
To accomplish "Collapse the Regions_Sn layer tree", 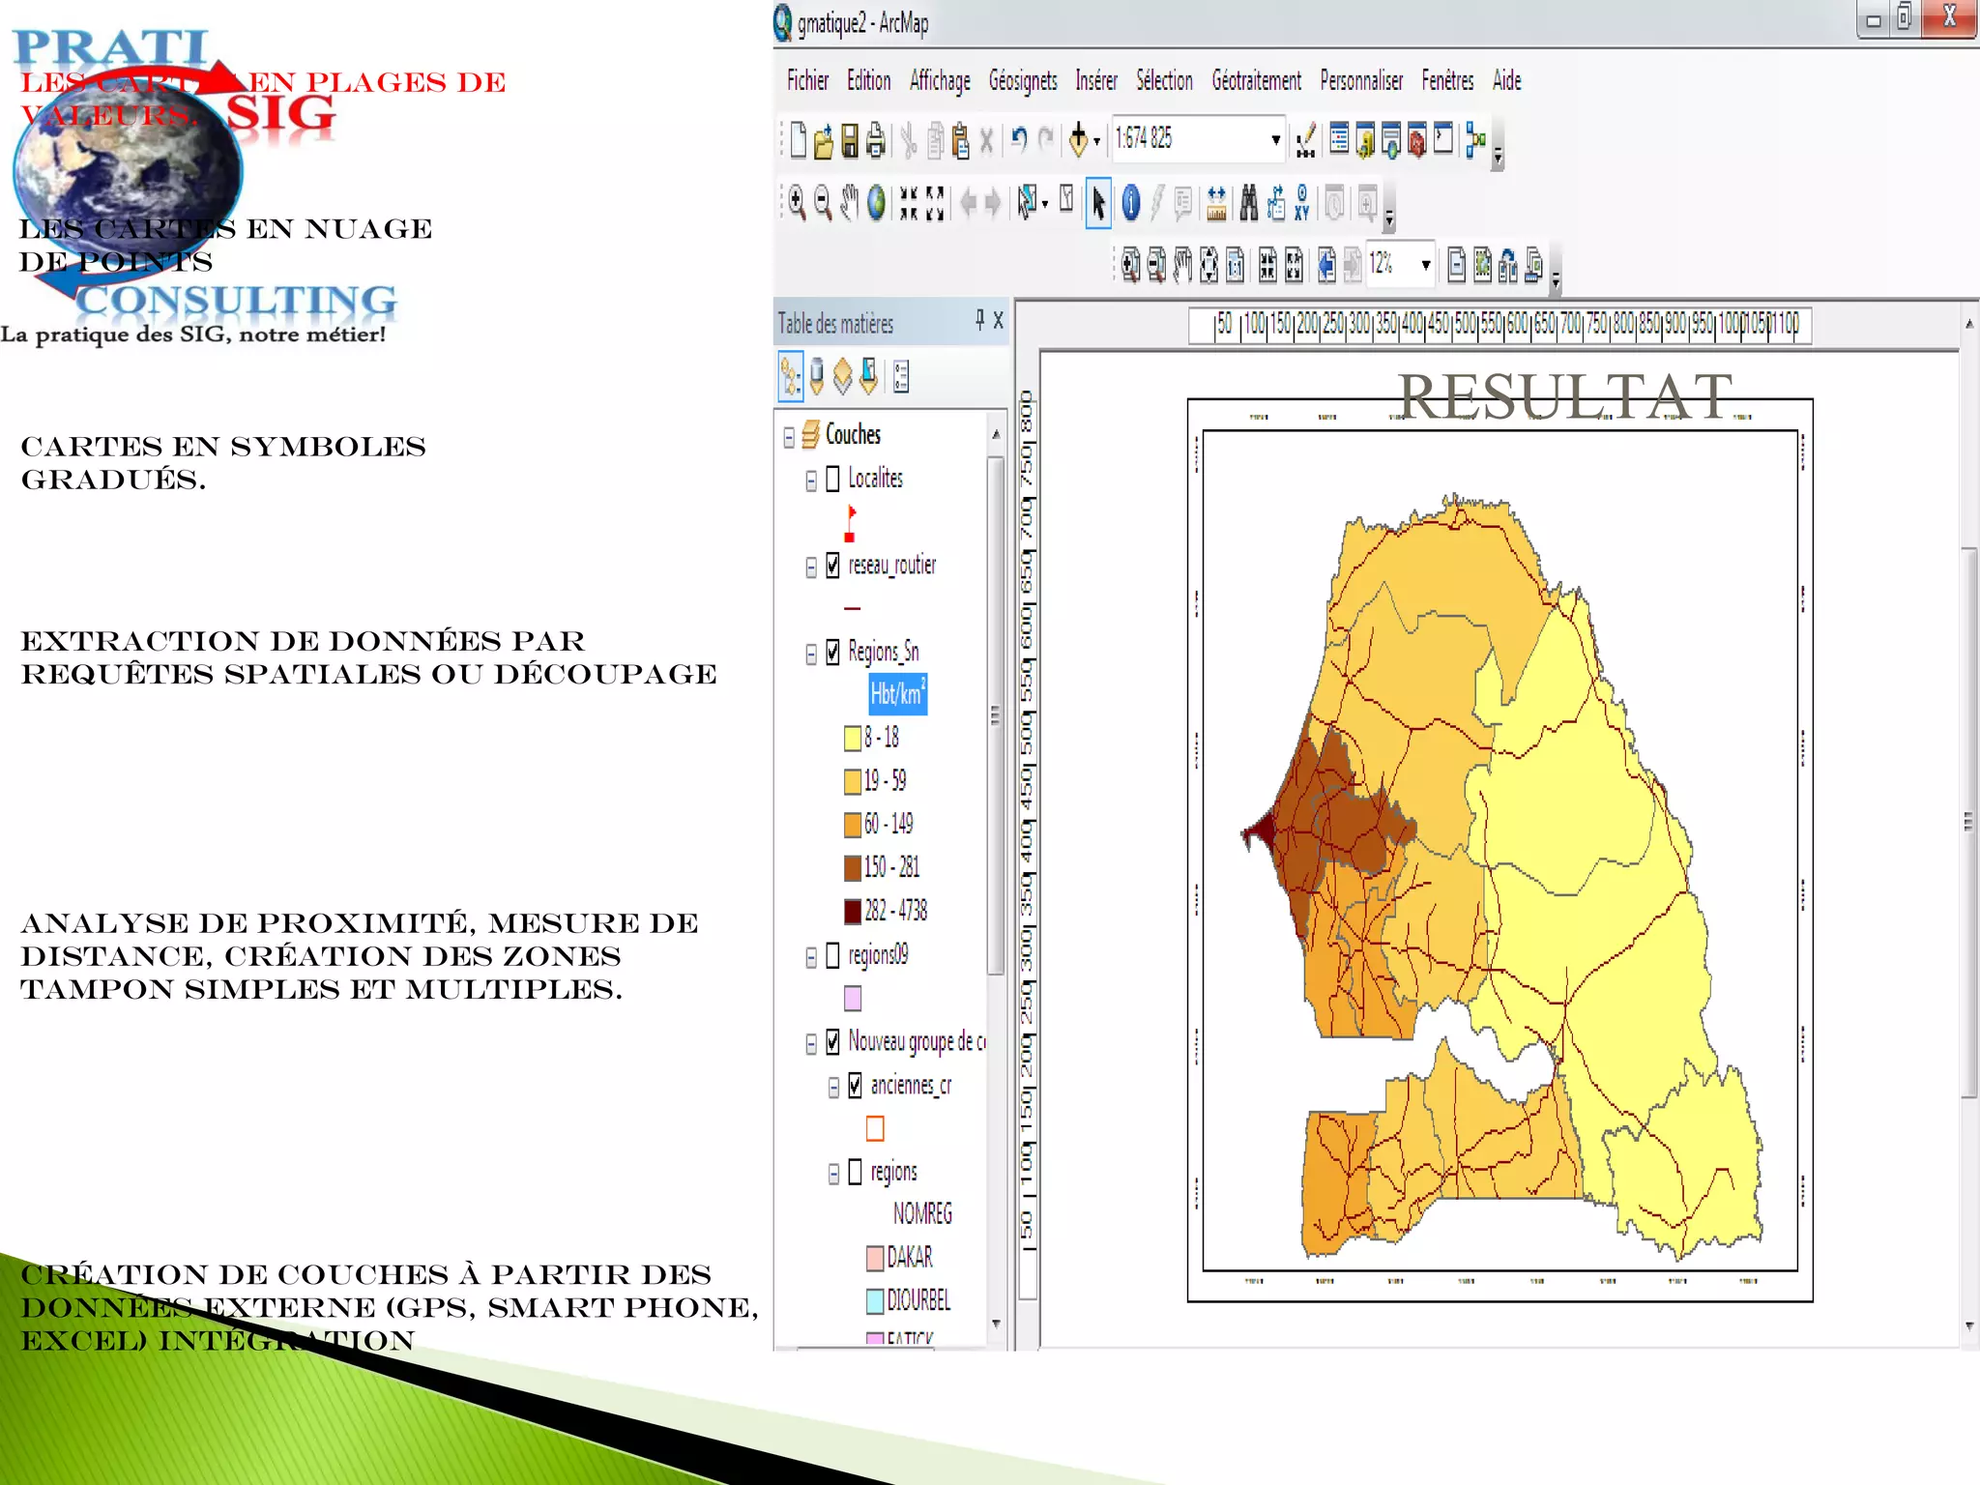I will (x=811, y=655).
